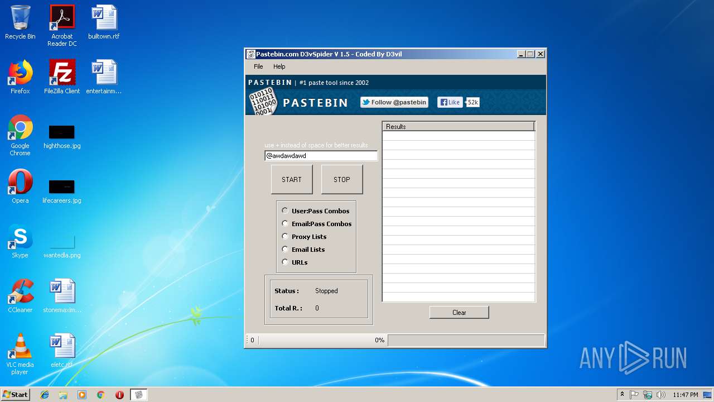Open Internet Explorer in the taskbar

(x=45, y=395)
